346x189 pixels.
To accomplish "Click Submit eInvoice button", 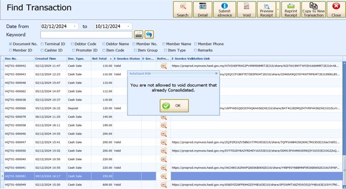I will [x=225, y=10].
